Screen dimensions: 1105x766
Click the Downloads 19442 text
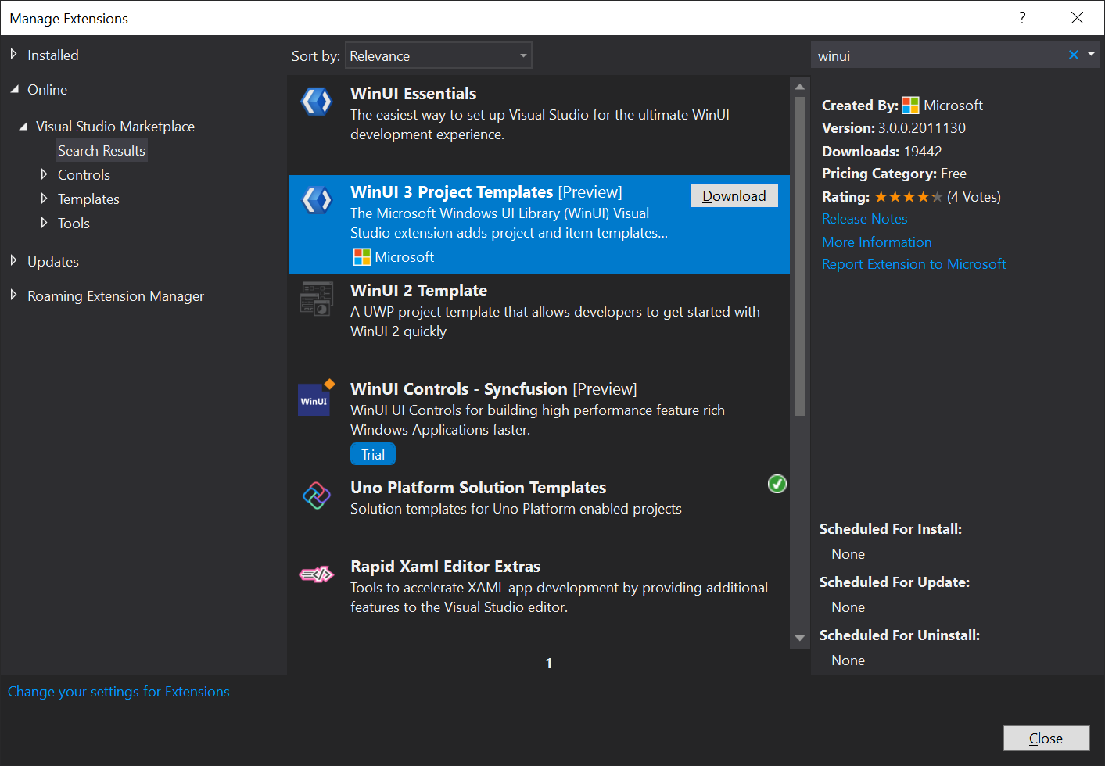click(x=882, y=151)
